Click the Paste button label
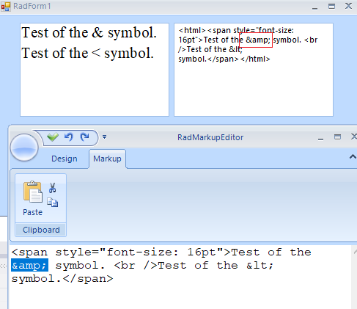This screenshot has height=309, width=357. click(x=32, y=212)
